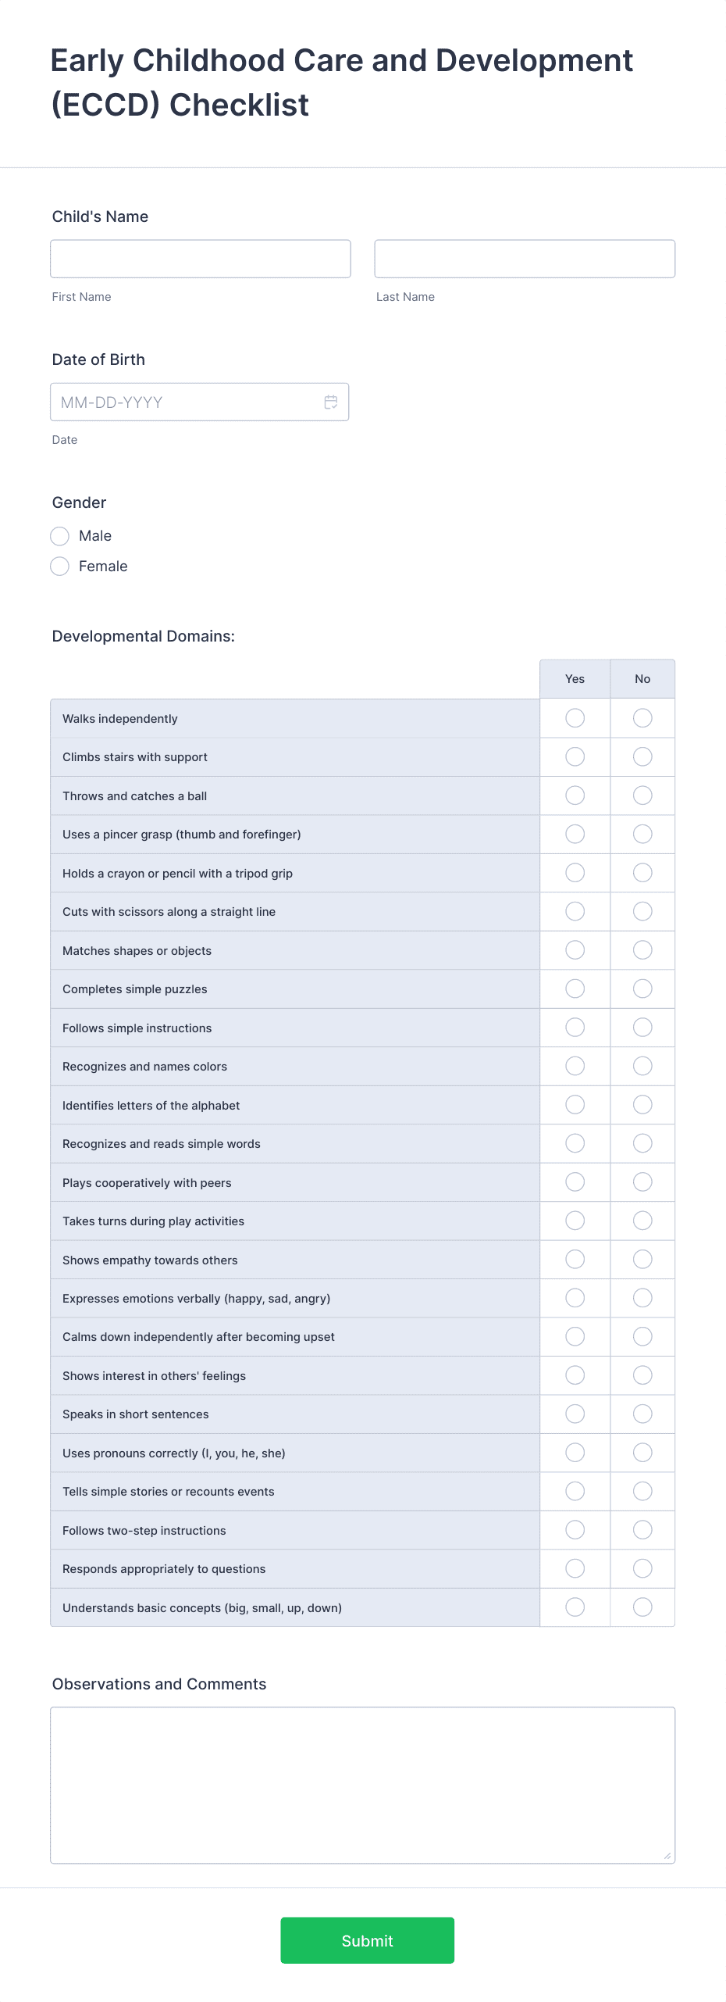Open the date picker calendar icon

click(x=330, y=402)
